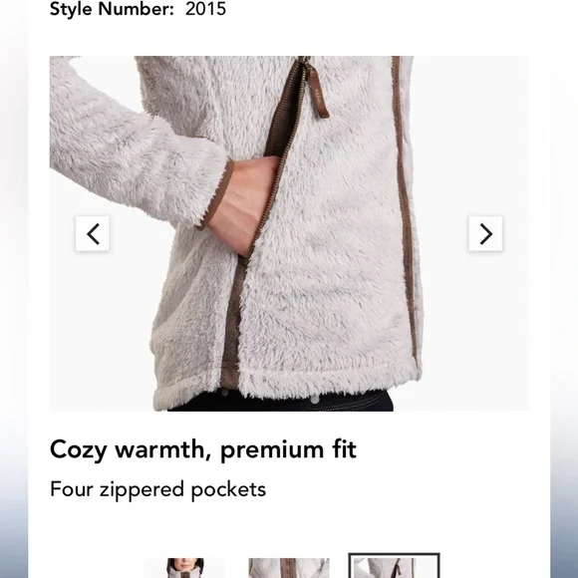Click the brown leather zipper pull tab
The height and width of the screenshot is (578, 578).
click(318, 94)
